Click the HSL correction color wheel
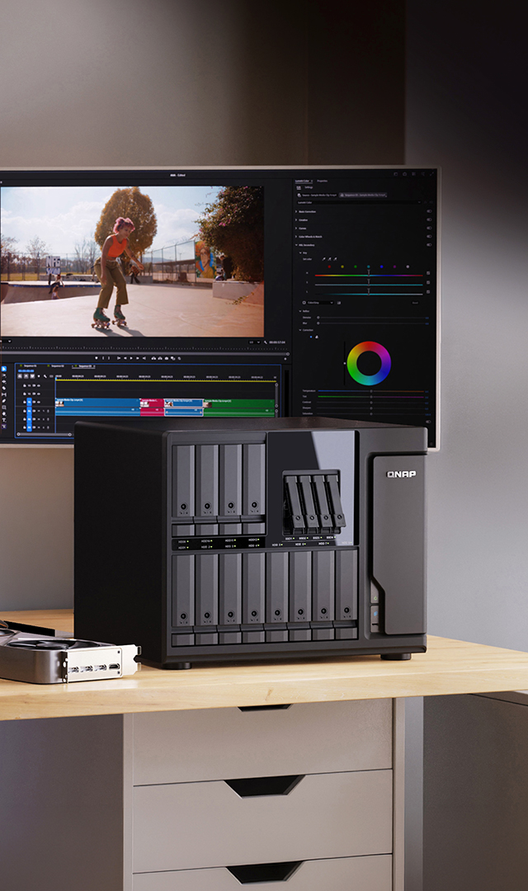The width and height of the screenshot is (528, 891). [369, 363]
